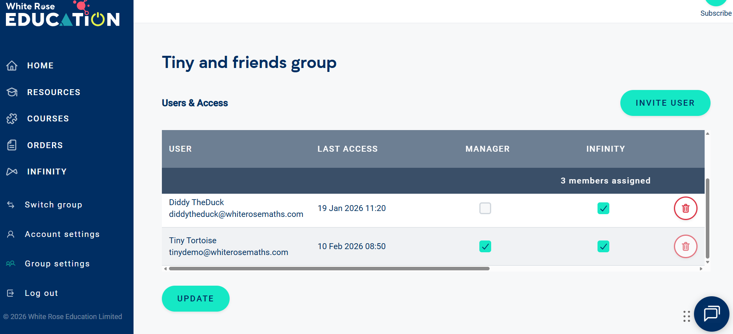Click the table's horizontal scrollbar
The height and width of the screenshot is (334, 733).
point(329,269)
